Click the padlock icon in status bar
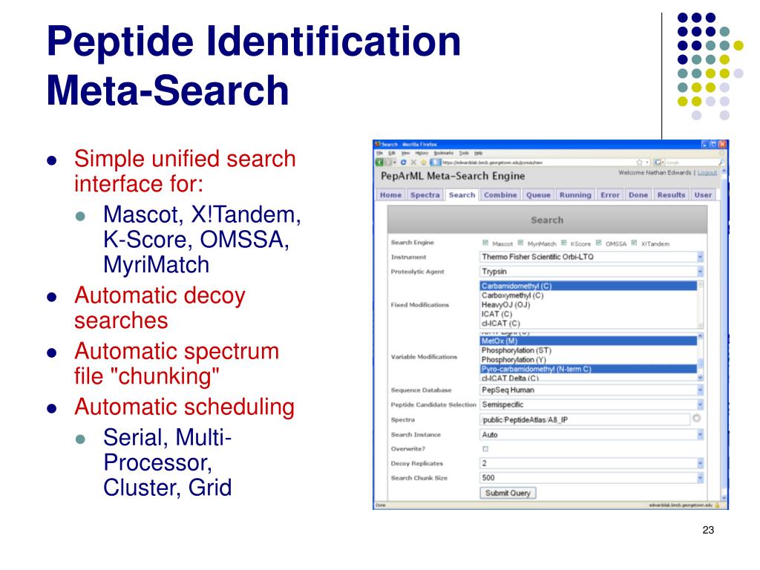 [718, 505]
